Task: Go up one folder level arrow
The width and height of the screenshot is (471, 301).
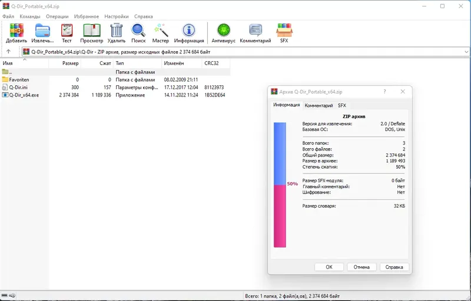Action: [x=8, y=52]
